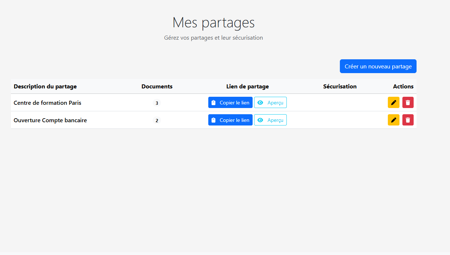Open the Aperçu preview for Centre de formation Paris

[x=270, y=102]
